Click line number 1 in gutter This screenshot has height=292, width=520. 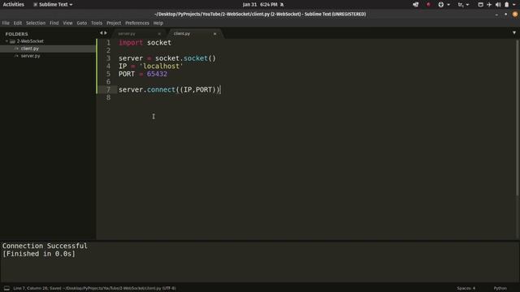click(x=108, y=43)
